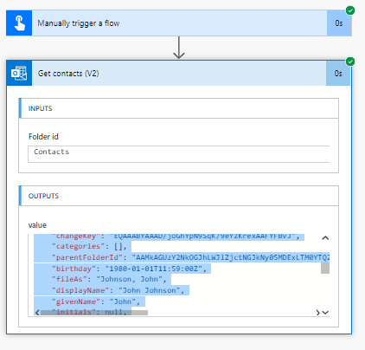The width and height of the screenshot is (365, 350).
Task: Click the green success checkmark on Get contacts
Action: [x=350, y=62]
